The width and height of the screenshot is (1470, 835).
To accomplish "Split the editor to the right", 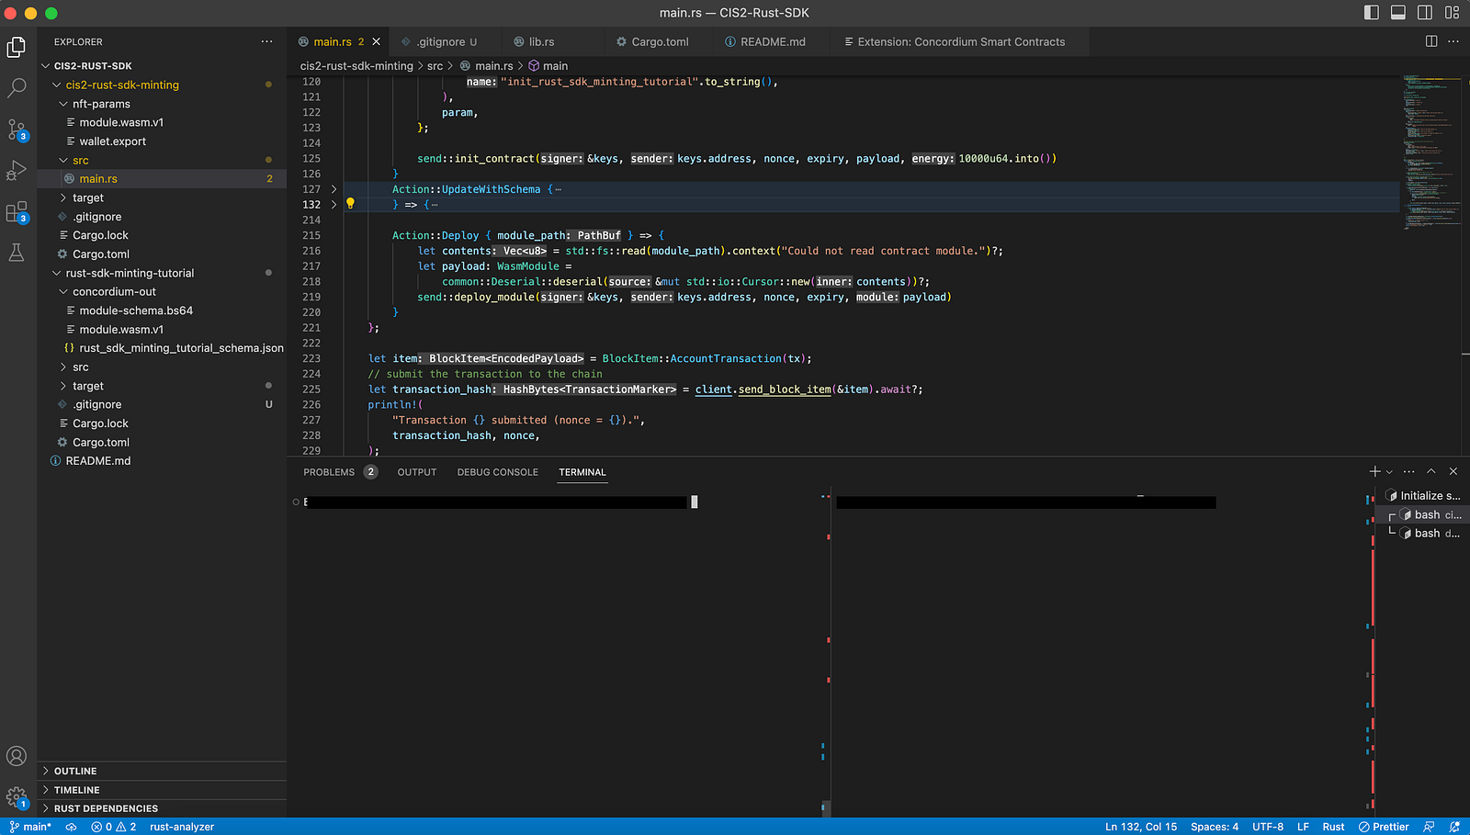I will [1431, 41].
